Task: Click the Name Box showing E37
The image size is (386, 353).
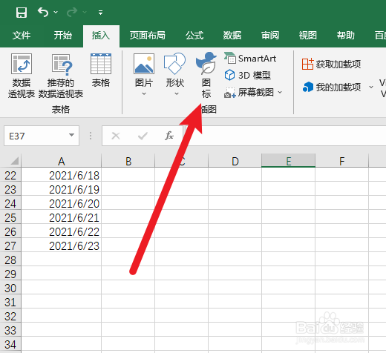Action: pos(37,136)
